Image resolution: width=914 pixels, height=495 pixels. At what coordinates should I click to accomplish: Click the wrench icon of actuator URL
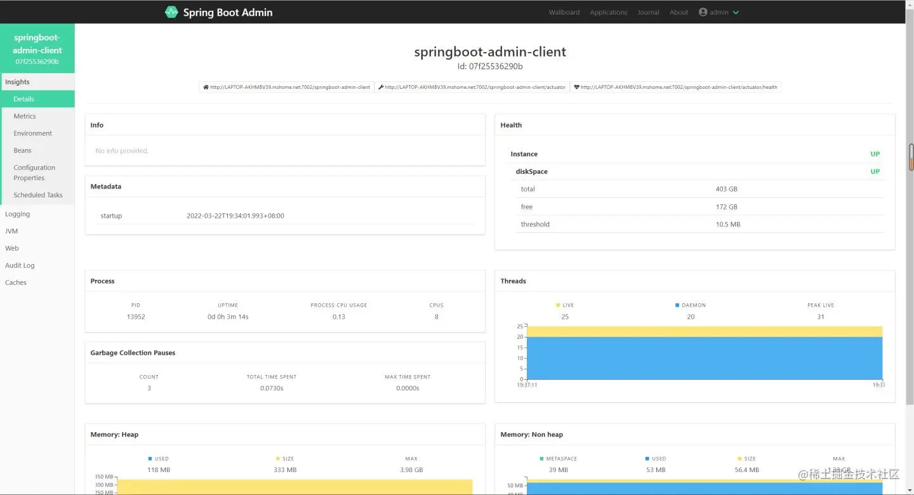[381, 87]
